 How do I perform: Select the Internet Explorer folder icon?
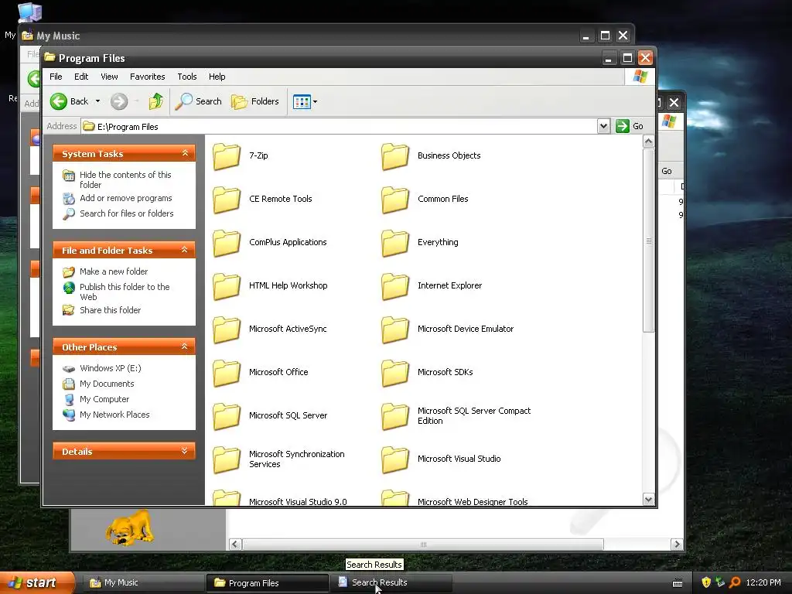click(395, 286)
